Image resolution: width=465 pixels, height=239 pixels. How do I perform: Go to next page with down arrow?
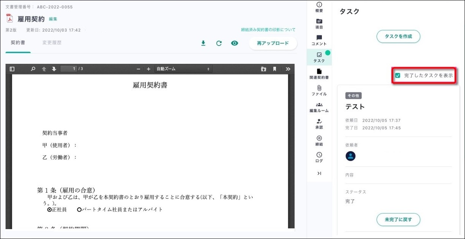[x=54, y=69]
